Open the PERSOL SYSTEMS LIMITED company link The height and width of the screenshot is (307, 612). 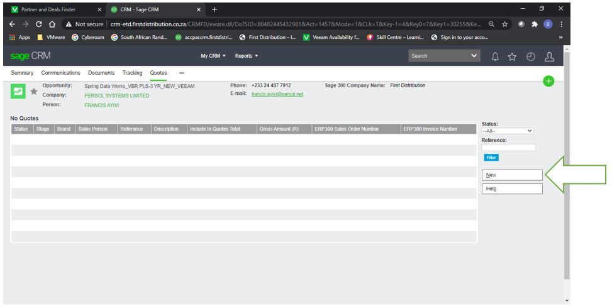pyautogui.click(x=117, y=95)
